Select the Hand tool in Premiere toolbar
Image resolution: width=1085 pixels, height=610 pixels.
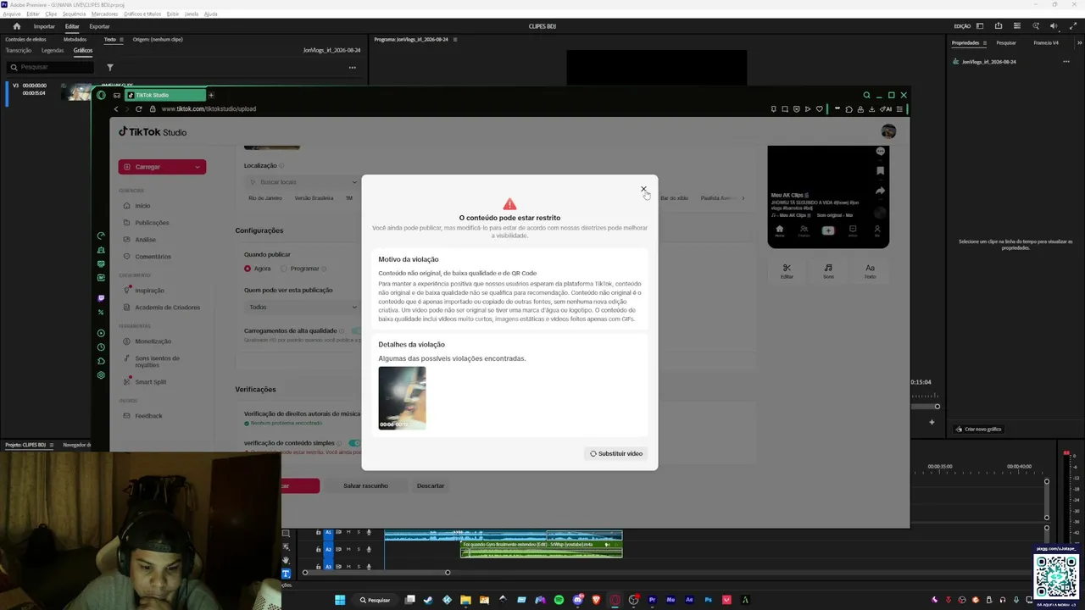pos(286,560)
